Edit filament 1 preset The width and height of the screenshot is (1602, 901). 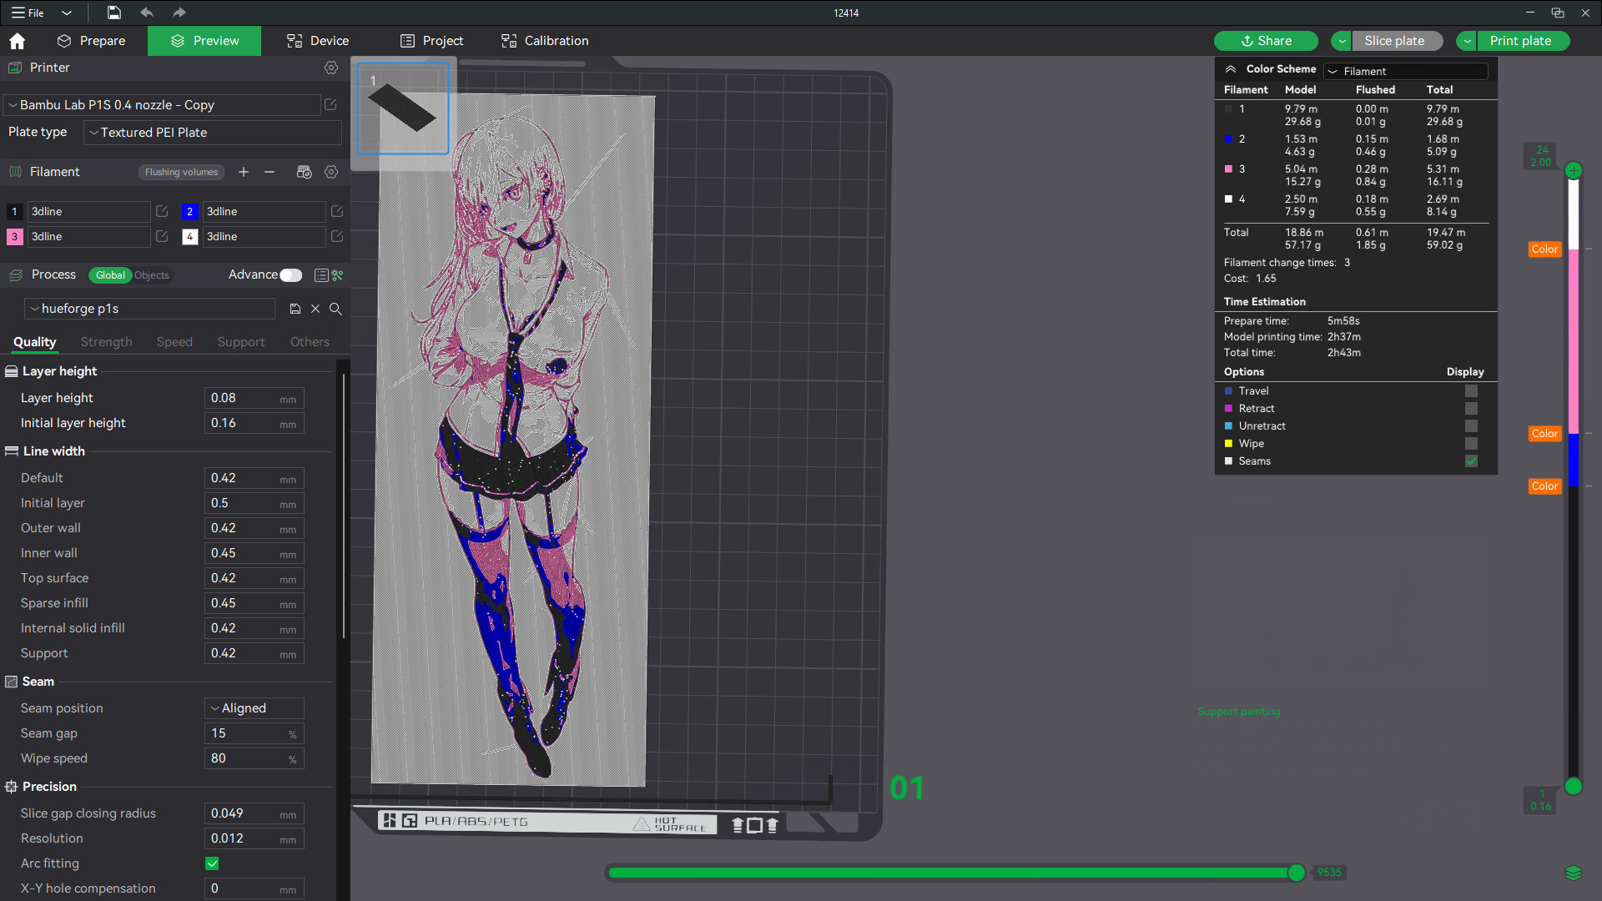162,212
